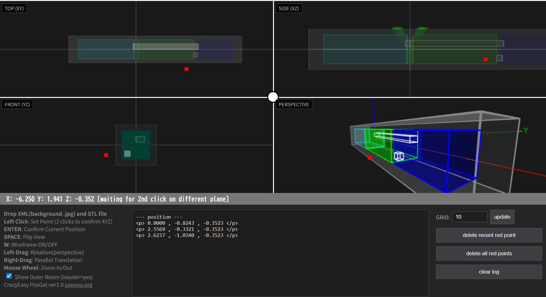546x297 pixels.
Task: Click the small gray square in SIDE view
Action: click(499, 58)
